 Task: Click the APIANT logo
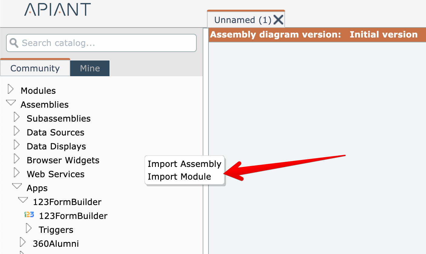click(x=57, y=10)
